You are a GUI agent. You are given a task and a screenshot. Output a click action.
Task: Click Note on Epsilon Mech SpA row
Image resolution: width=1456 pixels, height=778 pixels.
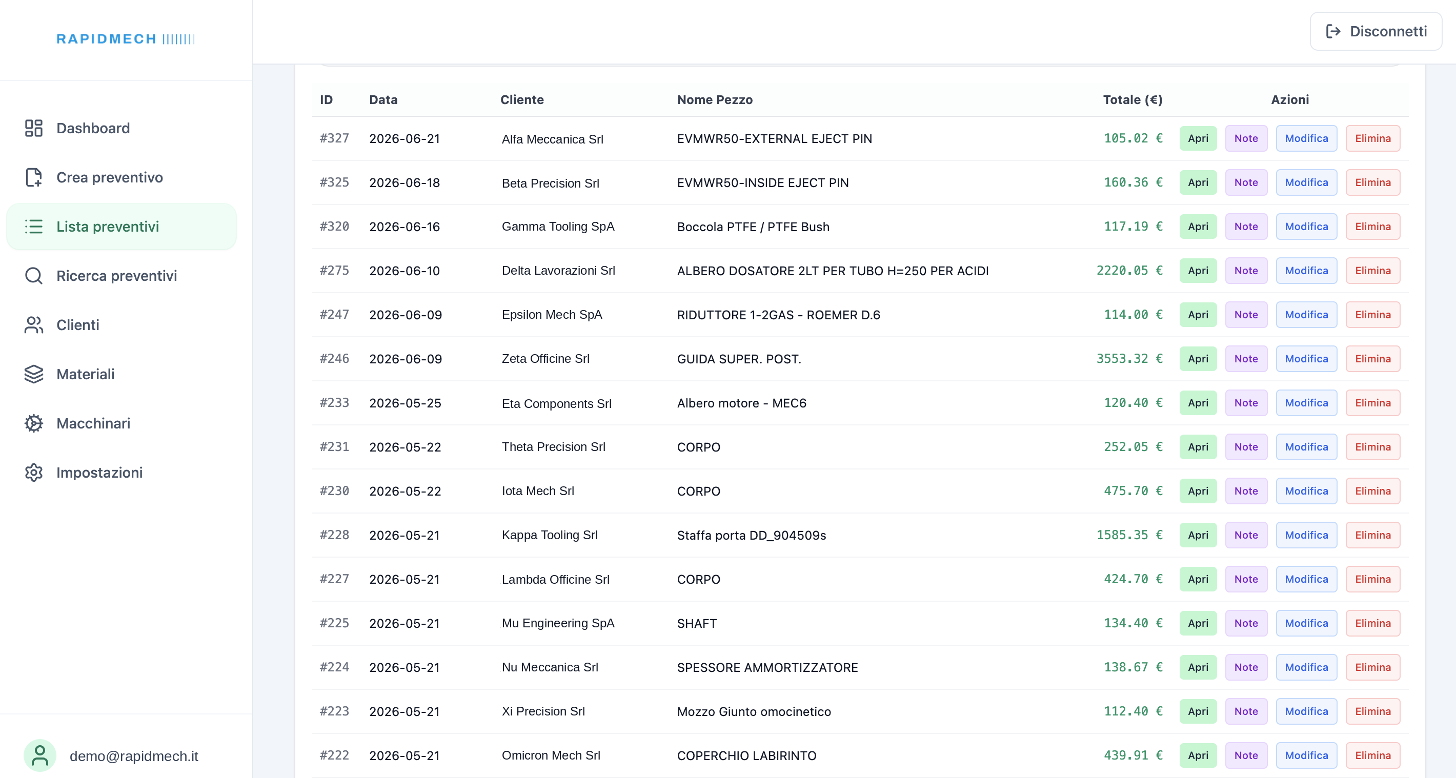[x=1246, y=315]
